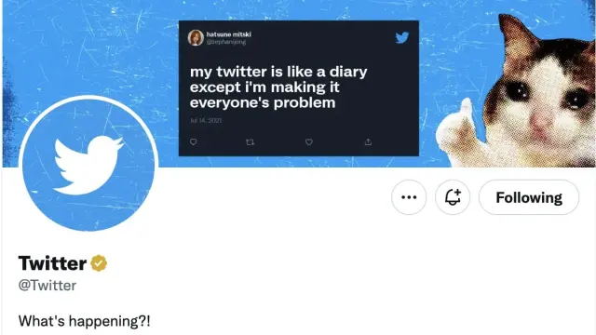Click the "What's happening?!" bio text
This screenshot has width=596, height=335.
pos(85,321)
